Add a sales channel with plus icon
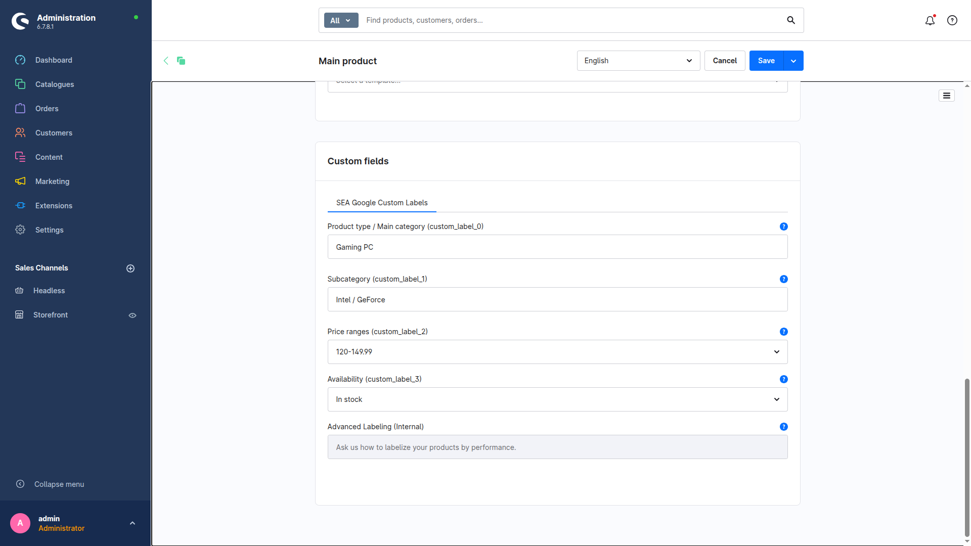 coord(130,268)
